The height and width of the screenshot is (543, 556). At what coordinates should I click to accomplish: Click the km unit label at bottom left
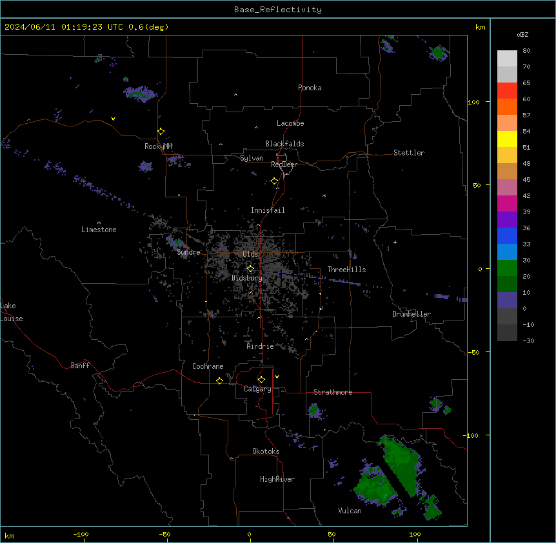click(x=10, y=535)
